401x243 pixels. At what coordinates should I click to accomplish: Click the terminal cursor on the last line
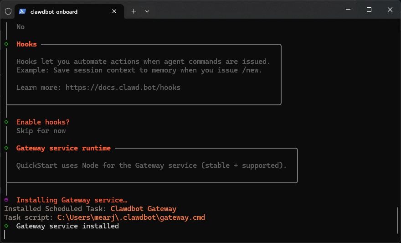(x=5, y=234)
